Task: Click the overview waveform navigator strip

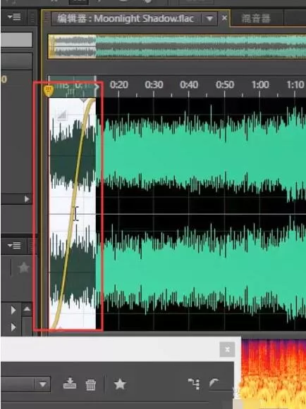Action: [x=177, y=46]
